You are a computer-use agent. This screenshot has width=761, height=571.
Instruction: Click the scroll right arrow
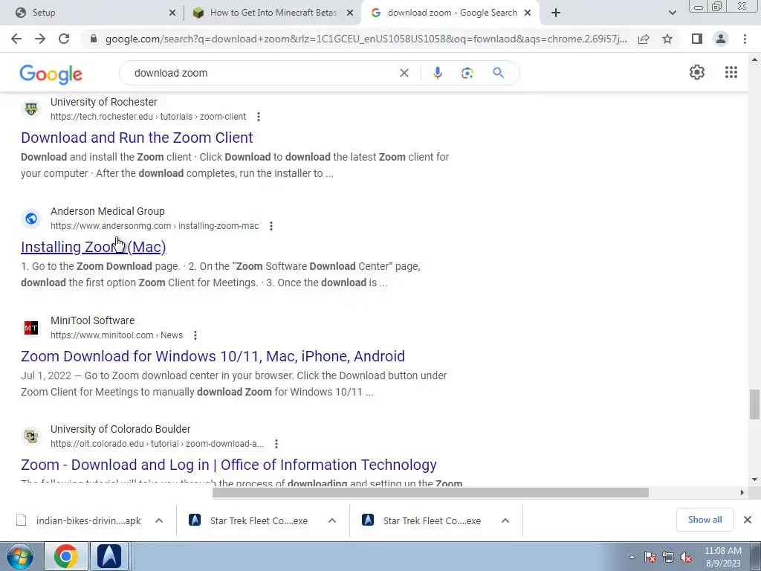[x=742, y=492]
